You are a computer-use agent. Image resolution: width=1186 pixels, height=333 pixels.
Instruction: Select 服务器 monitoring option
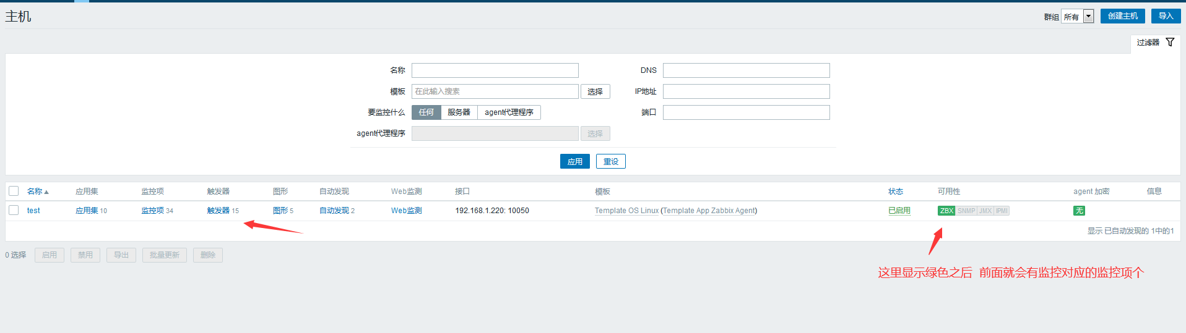coord(459,112)
